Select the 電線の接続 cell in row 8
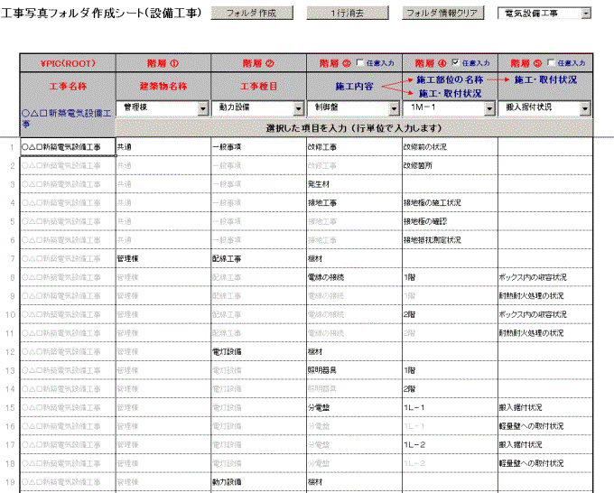 click(354, 277)
